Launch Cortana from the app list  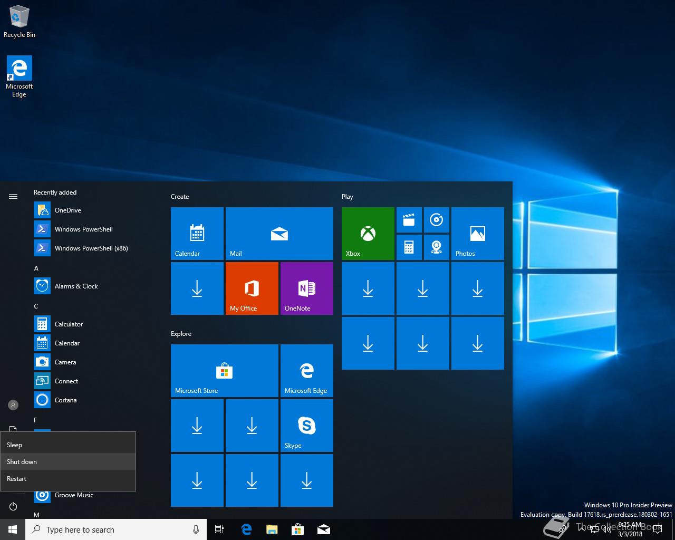(x=95, y=400)
